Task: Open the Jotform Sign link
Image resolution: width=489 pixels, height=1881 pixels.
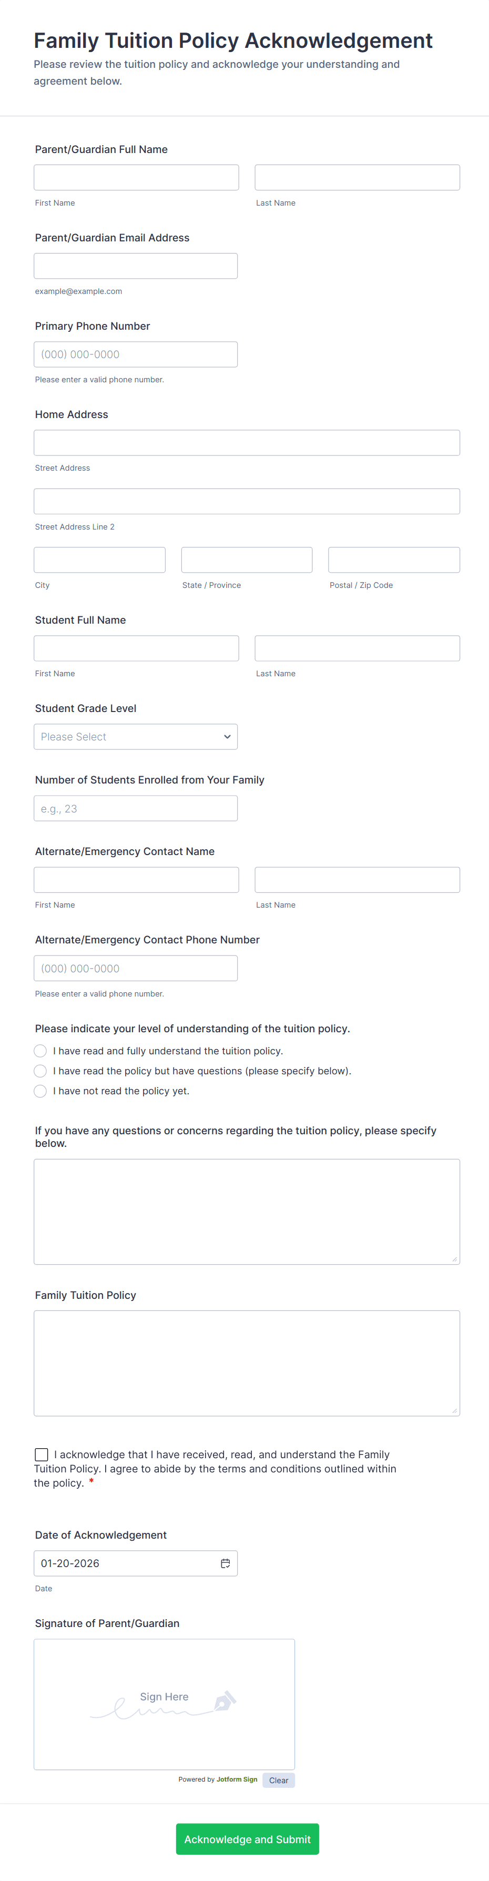Action: [x=237, y=1780]
